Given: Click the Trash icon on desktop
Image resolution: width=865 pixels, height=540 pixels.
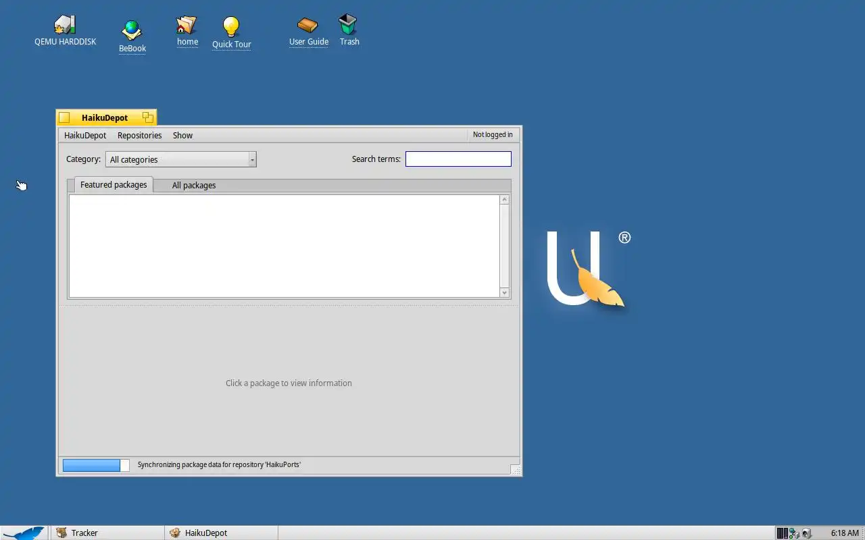Looking at the screenshot, I should coord(348,25).
